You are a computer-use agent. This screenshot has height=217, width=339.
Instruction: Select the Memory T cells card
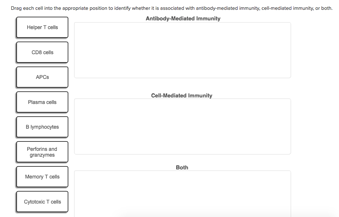pyautogui.click(x=42, y=177)
